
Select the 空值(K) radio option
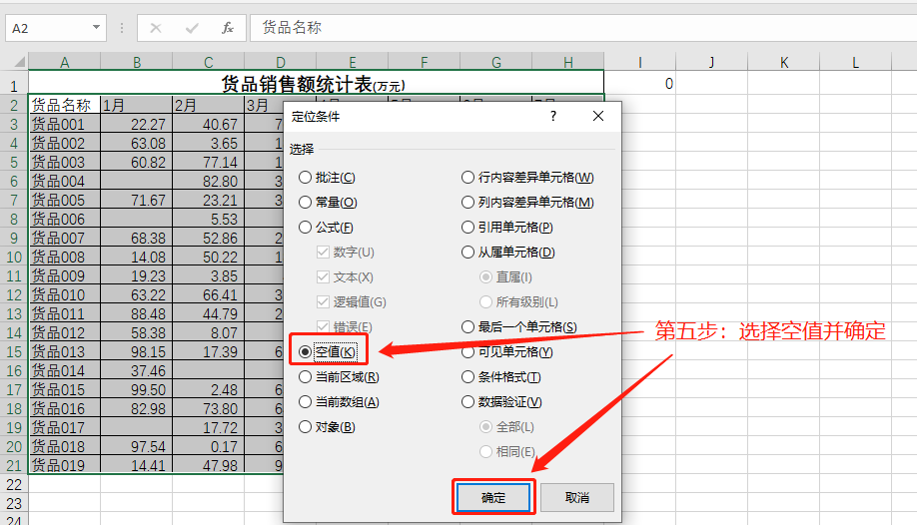(x=327, y=352)
